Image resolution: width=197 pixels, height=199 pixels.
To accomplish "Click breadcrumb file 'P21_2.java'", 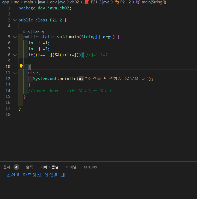I will coord(100,2).
